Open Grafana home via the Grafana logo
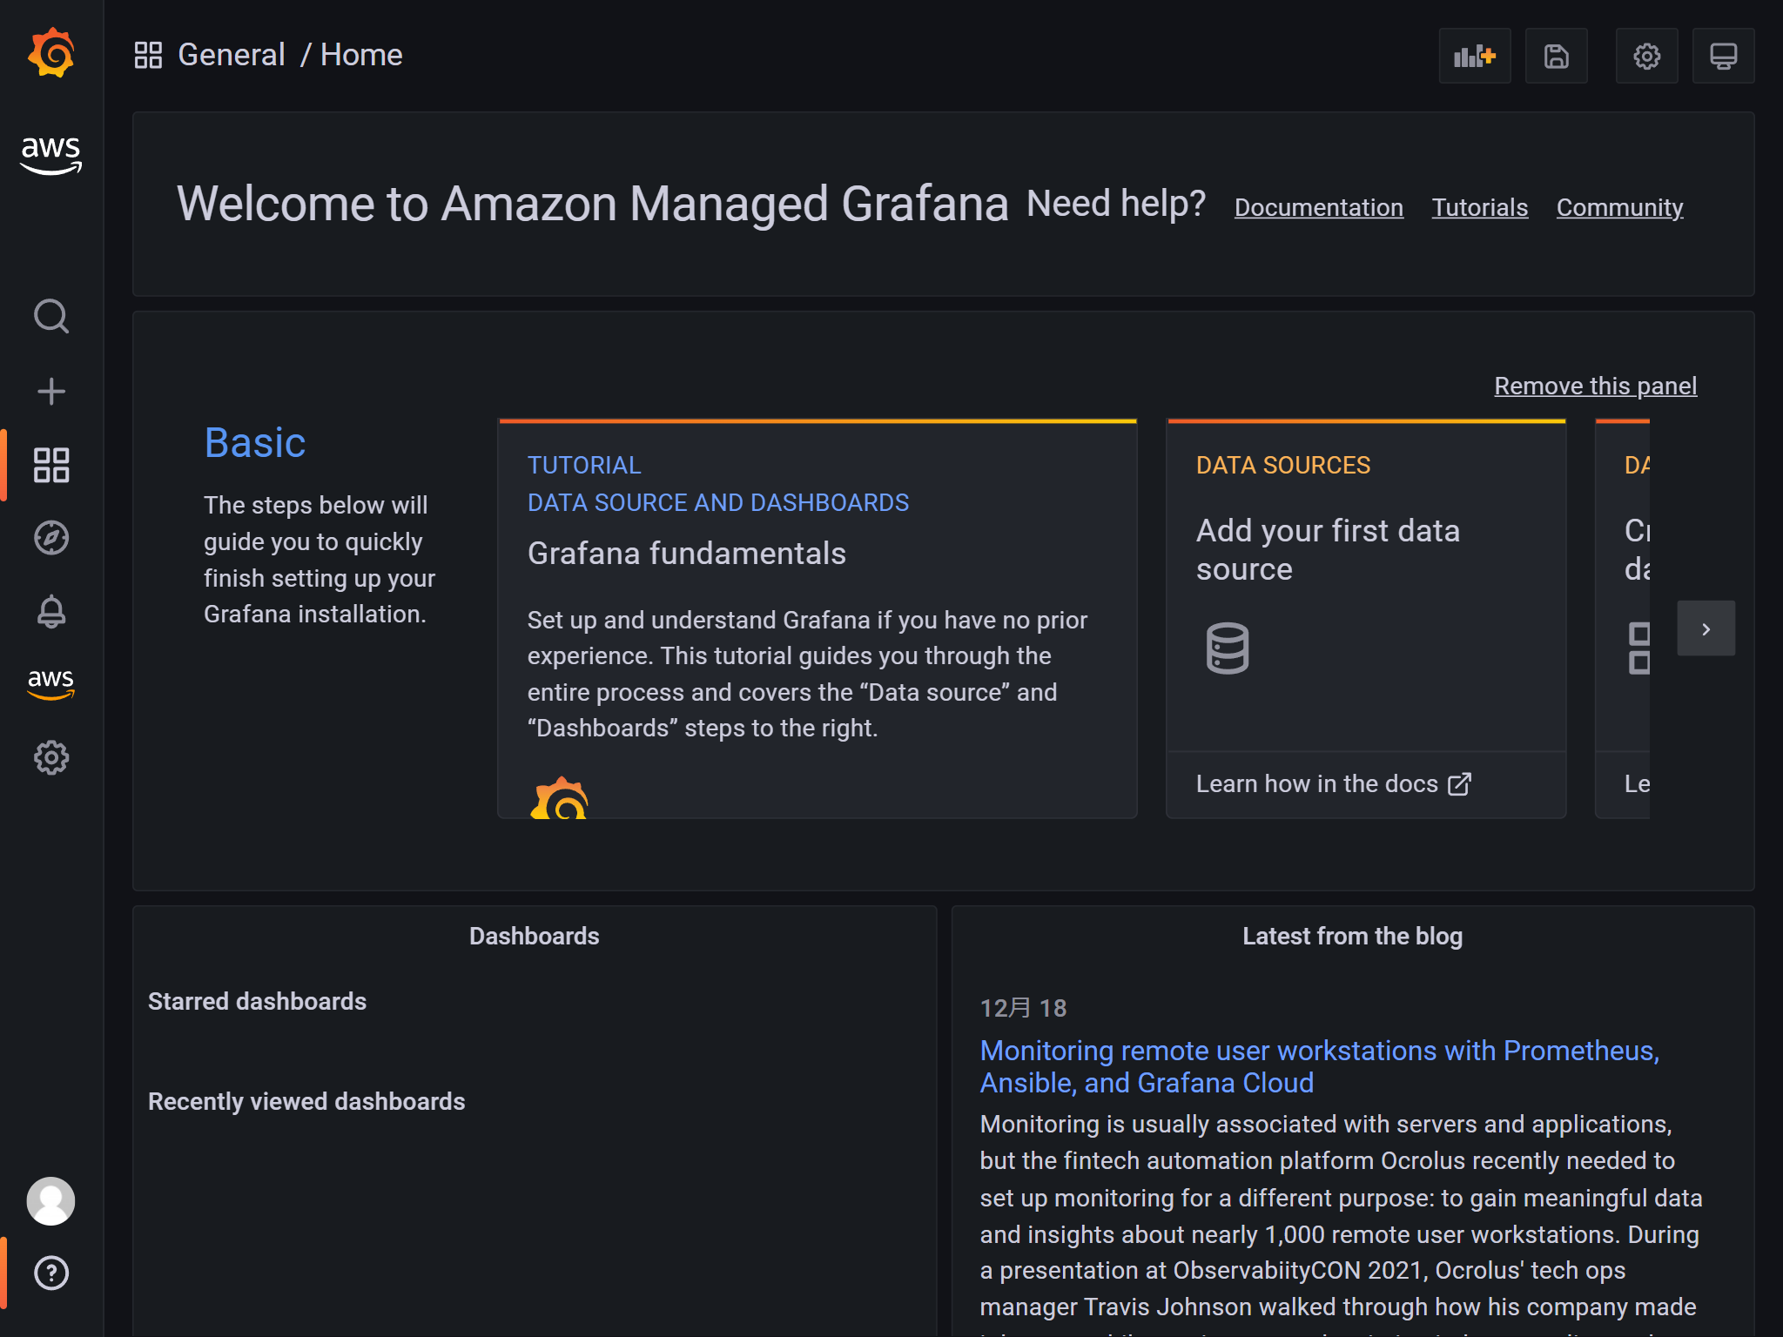The width and height of the screenshot is (1783, 1337). [51, 54]
